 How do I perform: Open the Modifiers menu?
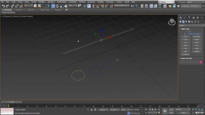click(42, 2)
